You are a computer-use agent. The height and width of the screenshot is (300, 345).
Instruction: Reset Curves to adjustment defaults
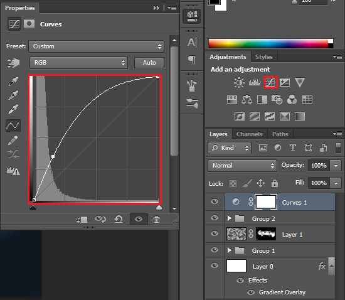point(119,219)
